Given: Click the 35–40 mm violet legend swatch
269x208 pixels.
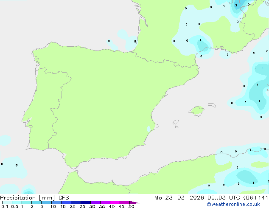Looking at the screenshot, I should click(x=105, y=202).
